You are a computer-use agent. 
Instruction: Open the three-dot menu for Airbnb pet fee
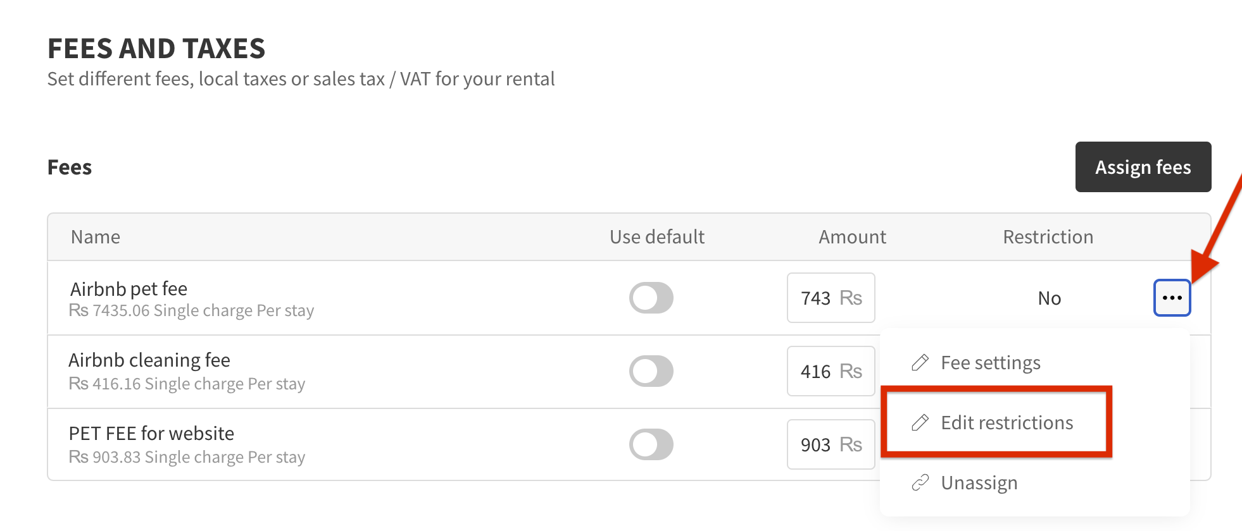[x=1172, y=298]
